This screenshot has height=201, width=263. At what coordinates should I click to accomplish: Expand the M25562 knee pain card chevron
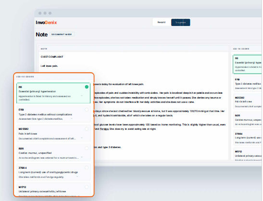(82, 138)
